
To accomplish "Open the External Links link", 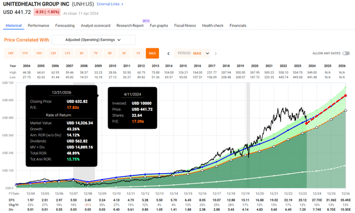I will tap(110, 4).
